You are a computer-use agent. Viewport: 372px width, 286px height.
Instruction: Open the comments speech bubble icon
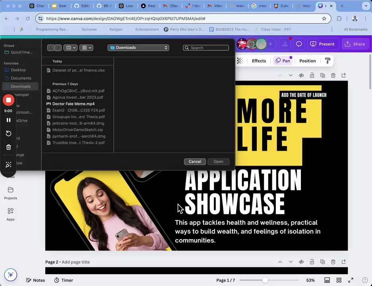(x=299, y=44)
